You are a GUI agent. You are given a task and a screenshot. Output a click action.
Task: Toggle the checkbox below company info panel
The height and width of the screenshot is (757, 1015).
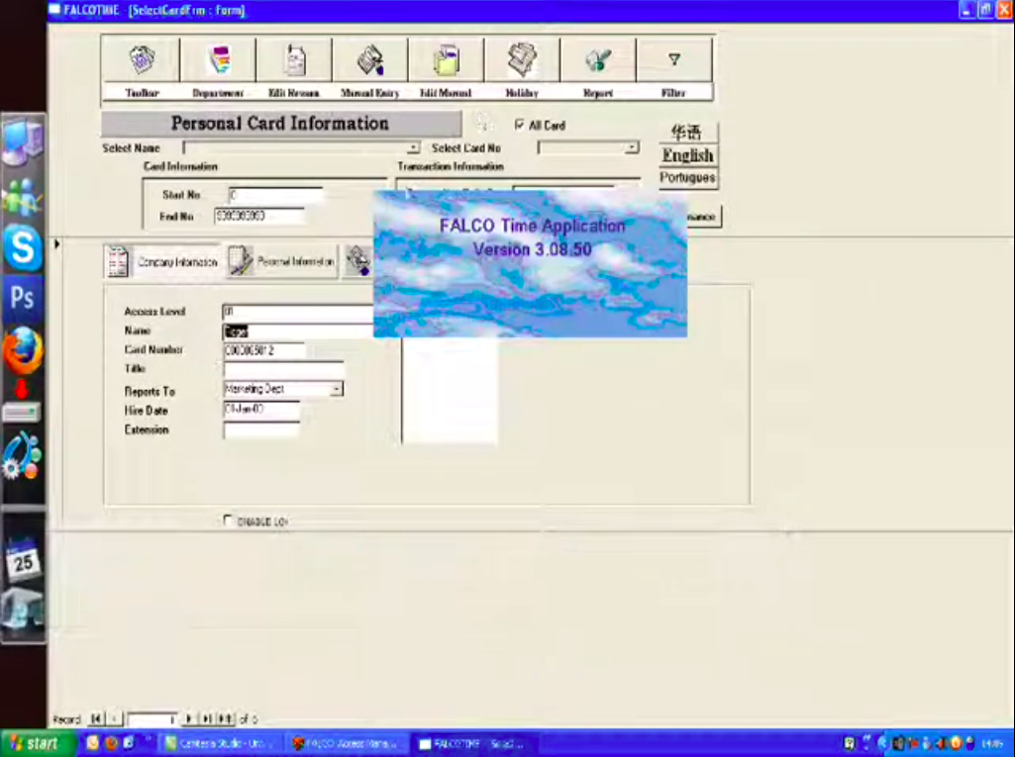tap(227, 520)
